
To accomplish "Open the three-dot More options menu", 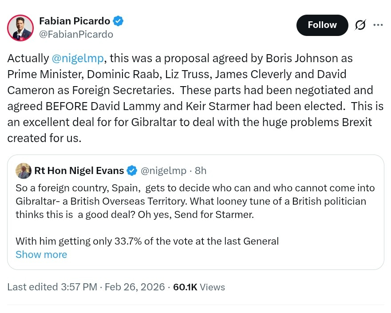I will pos(378,25).
